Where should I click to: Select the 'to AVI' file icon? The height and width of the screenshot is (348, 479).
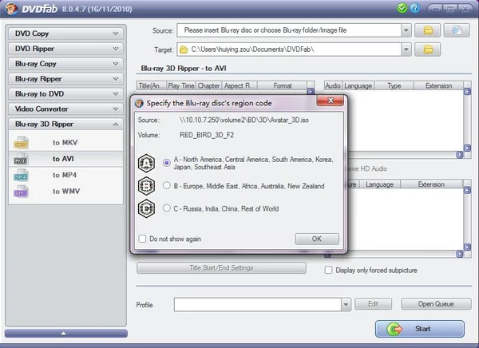pyautogui.click(x=21, y=159)
